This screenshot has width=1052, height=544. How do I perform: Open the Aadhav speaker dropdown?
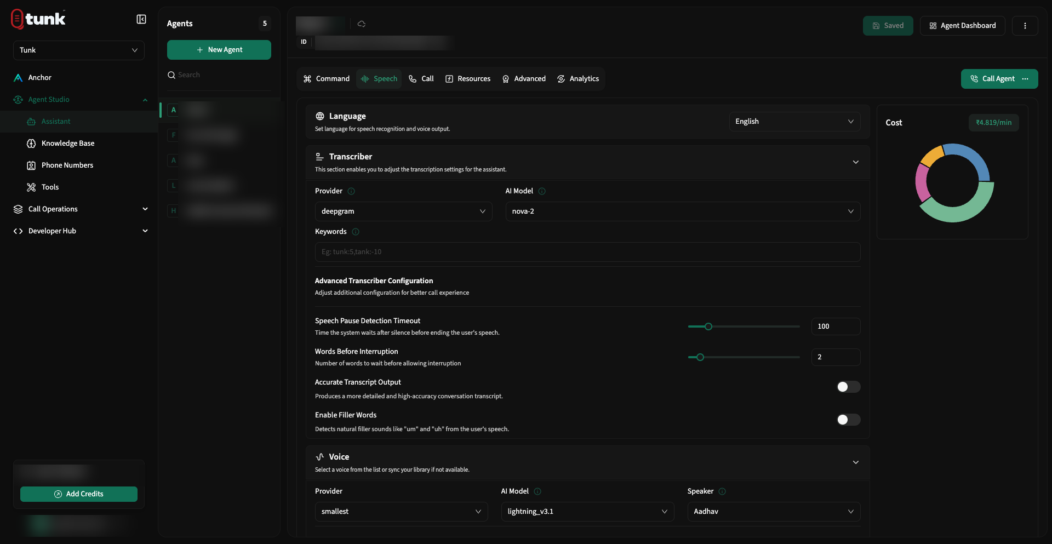click(774, 512)
